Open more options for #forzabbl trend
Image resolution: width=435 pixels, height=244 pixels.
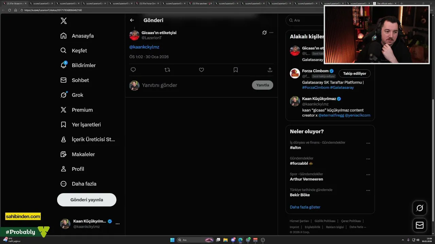(368, 159)
